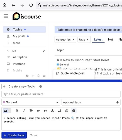The width and height of the screenshot is (122, 140).
Task: Select Topics in sidebar
Action: point(24,29)
